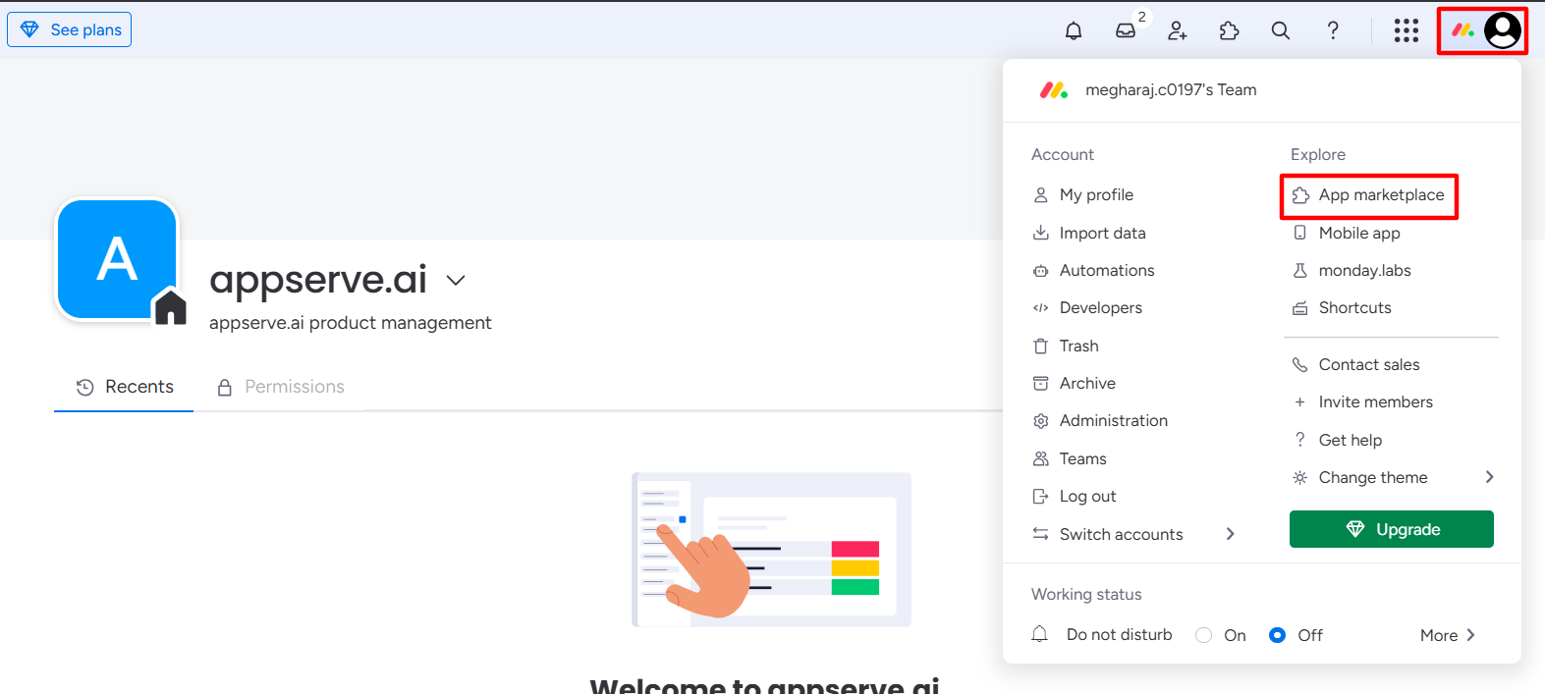Open App marketplace
The image size is (1545, 694).
(1369, 195)
